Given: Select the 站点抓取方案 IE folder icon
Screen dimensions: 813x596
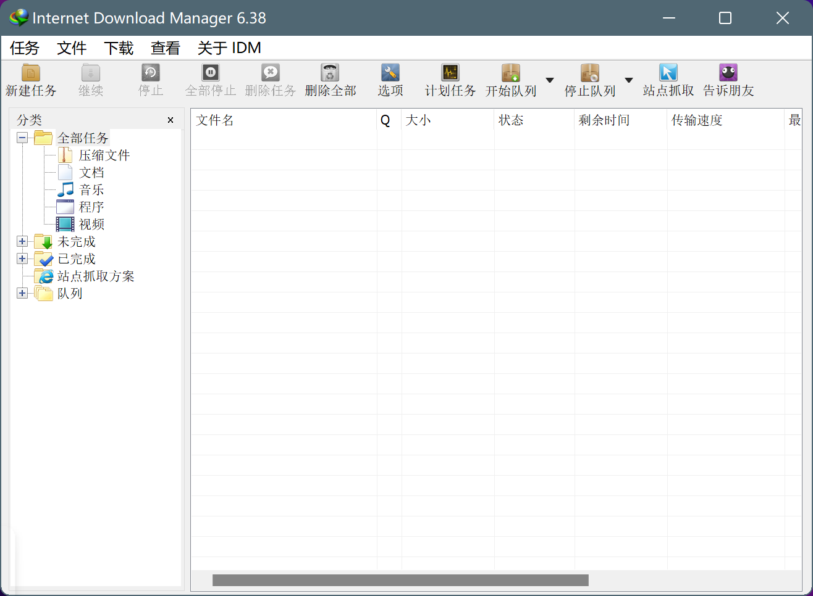Looking at the screenshot, I should [43, 276].
